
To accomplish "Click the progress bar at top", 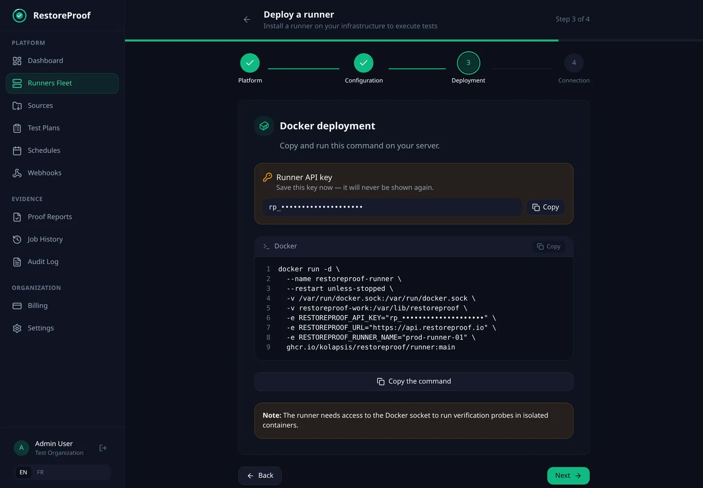I will 414,41.
